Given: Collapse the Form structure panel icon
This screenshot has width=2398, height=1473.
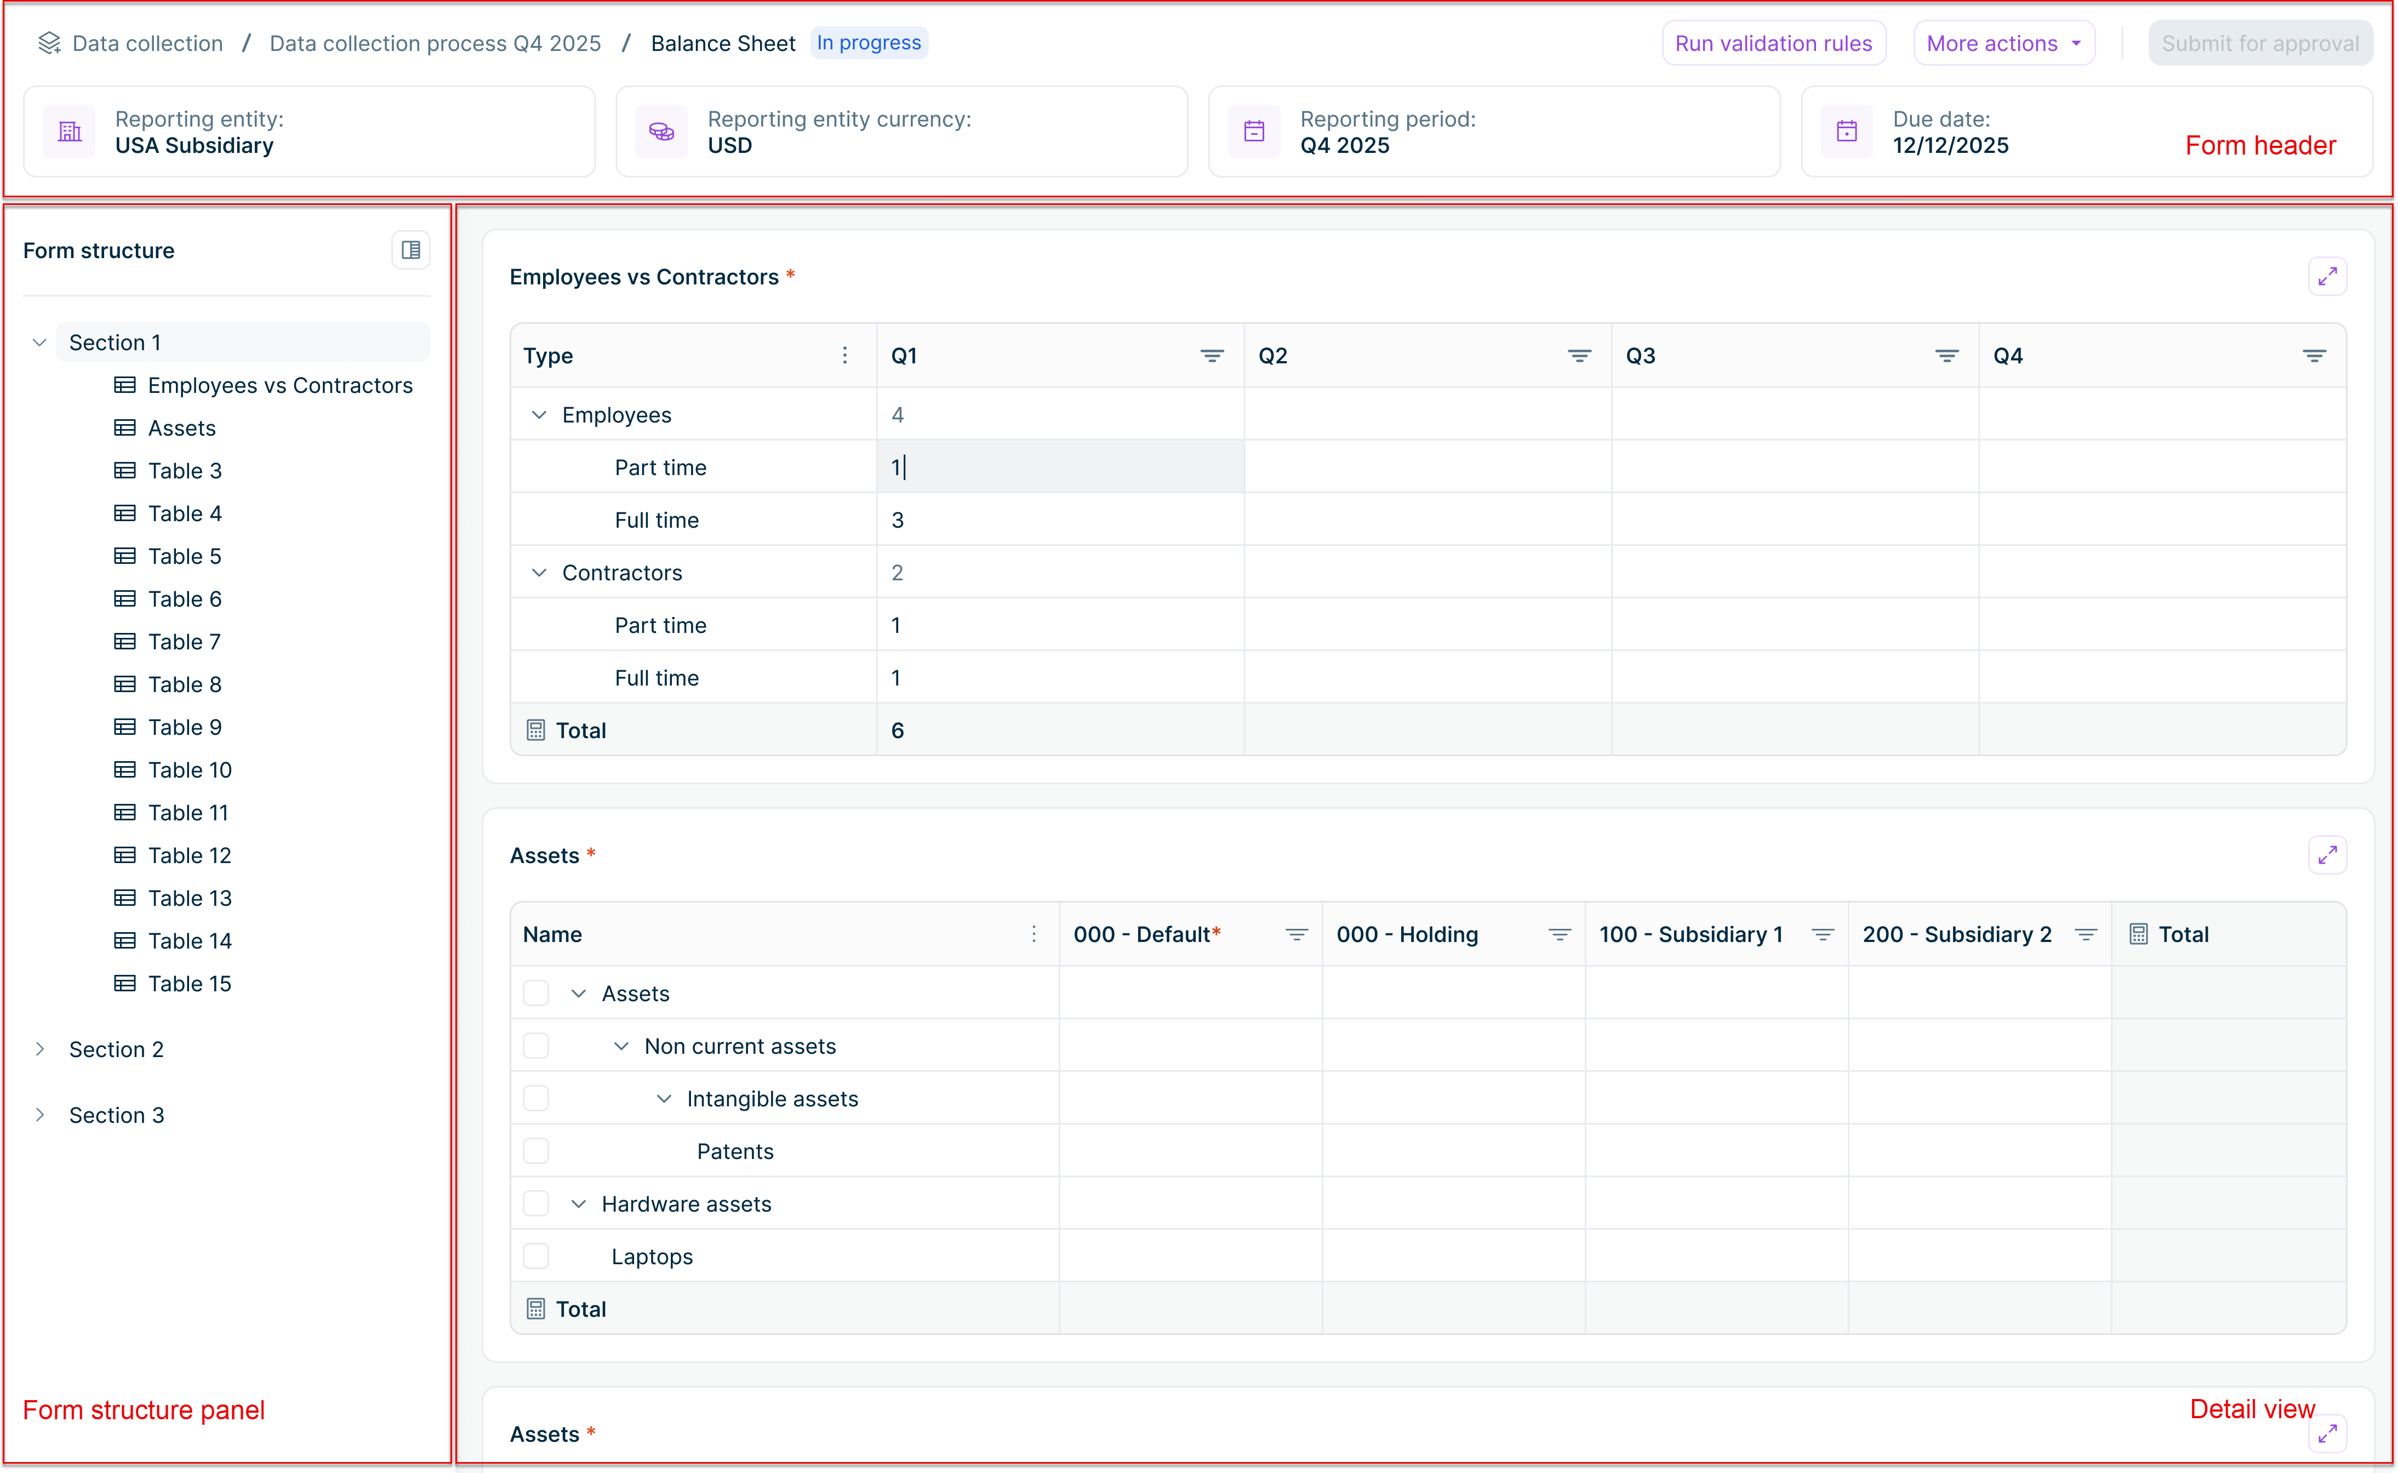Looking at the screenshot, I should (410, 250).
